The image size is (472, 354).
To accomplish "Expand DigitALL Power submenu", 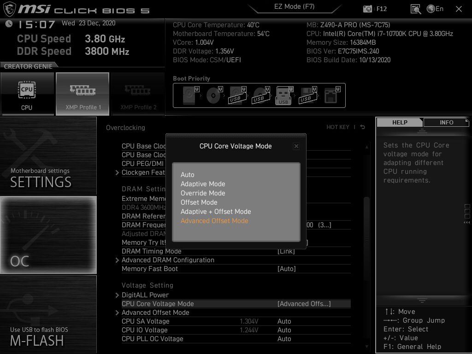I will (x=145, y=295).
